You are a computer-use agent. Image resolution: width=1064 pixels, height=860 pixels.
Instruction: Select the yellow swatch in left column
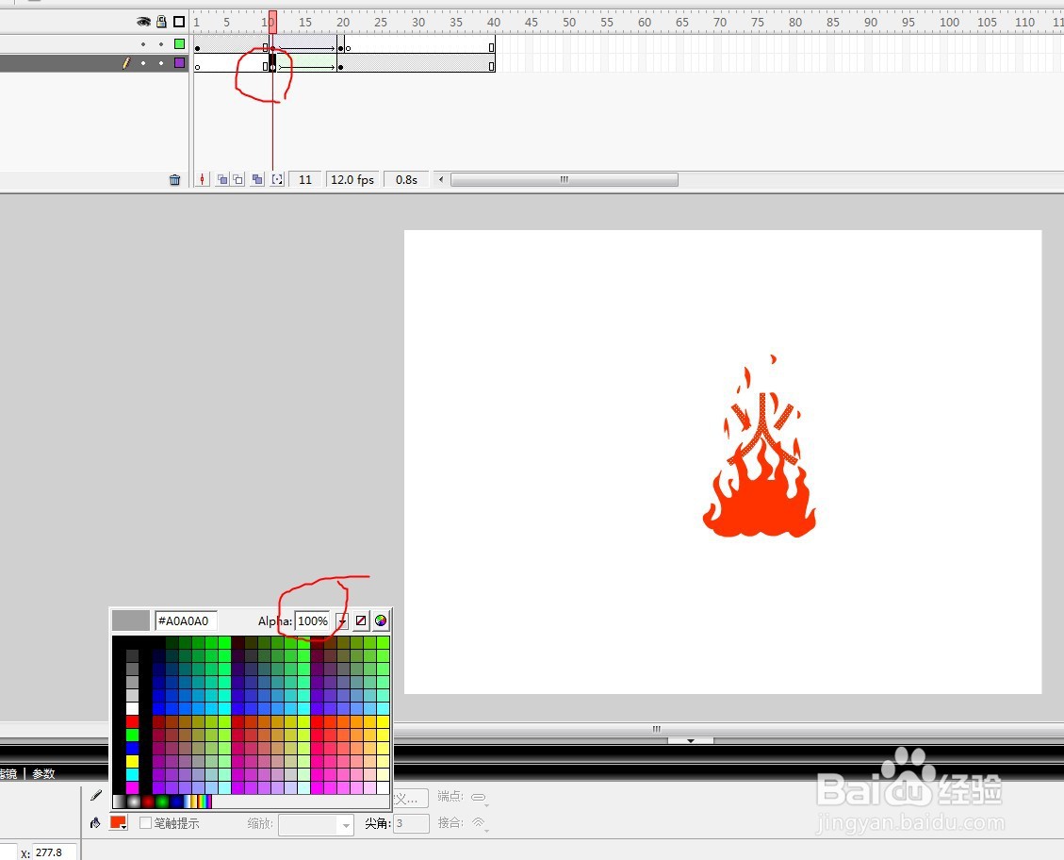point(132,761)
